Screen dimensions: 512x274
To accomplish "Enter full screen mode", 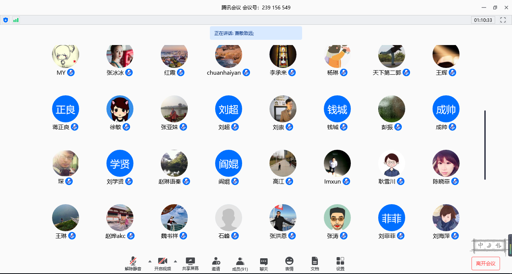I will [x=503, y=20].
